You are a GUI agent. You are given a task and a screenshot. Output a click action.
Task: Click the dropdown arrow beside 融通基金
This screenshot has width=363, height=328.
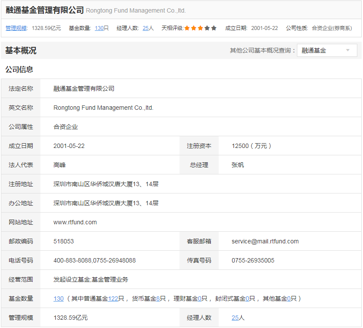(347, 50)
